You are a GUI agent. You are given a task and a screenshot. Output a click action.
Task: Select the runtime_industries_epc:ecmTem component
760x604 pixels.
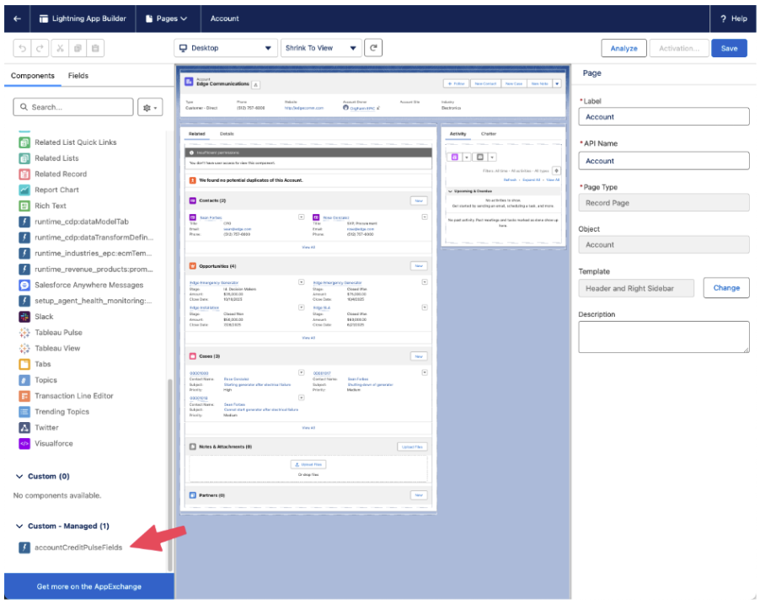pyautogui.click(x=86, y=253)
